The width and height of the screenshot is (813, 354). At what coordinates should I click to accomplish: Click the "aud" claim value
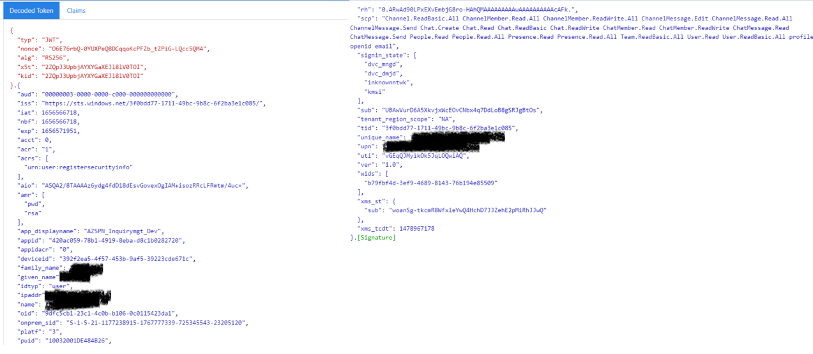(x=109, y=94)
